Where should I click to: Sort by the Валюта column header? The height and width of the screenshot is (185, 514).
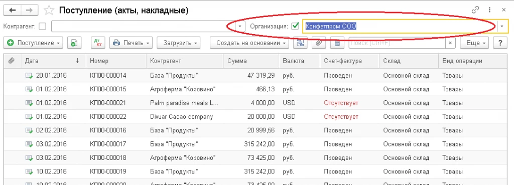299,61
